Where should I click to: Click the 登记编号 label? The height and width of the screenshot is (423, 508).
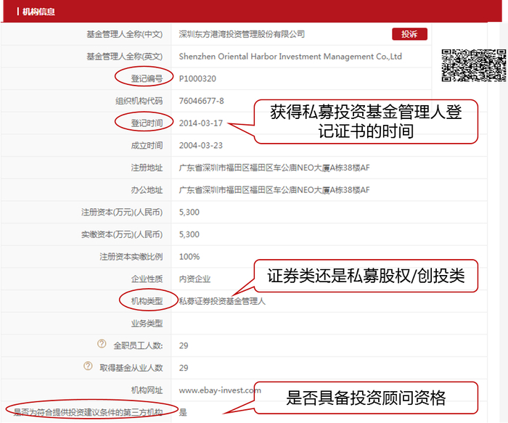tap(147, 78)
